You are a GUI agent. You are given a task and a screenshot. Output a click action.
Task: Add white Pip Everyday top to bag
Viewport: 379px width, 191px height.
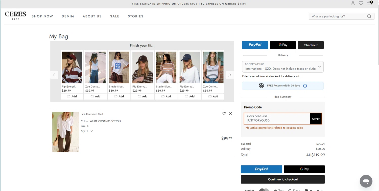pos(190,96)
